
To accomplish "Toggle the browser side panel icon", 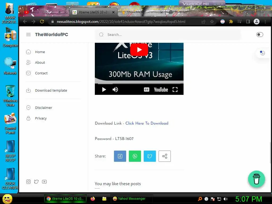I will (x=248, y=22).
